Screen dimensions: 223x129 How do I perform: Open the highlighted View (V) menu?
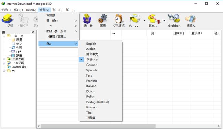tap(45, 10)
